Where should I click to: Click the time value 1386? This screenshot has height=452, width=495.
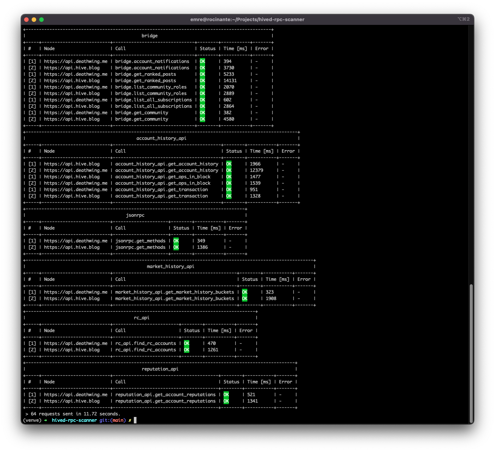point(202,247)
